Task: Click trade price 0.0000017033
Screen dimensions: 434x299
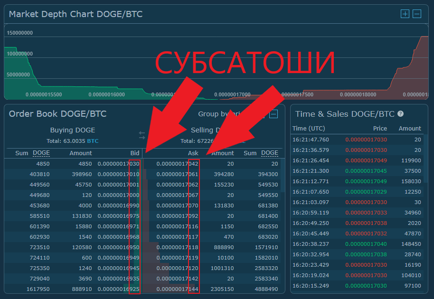Action: tap(366, 213)
